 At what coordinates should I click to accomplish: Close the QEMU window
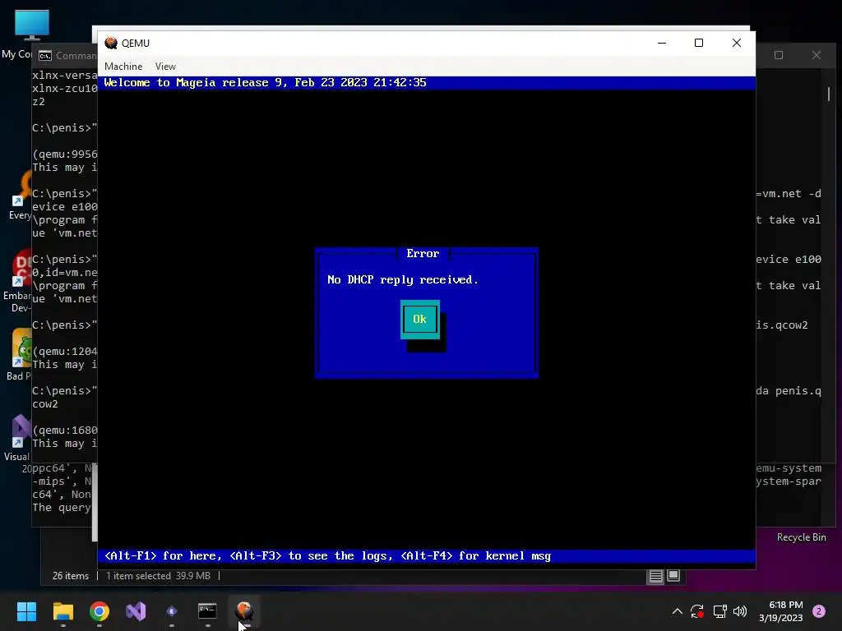pos(736,43)
